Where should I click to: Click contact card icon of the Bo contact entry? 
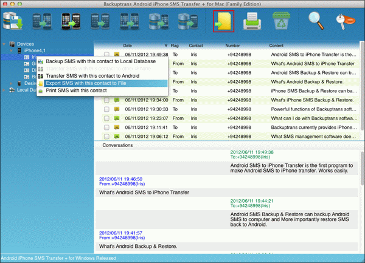pyautogui.click(x=27, y=77)
